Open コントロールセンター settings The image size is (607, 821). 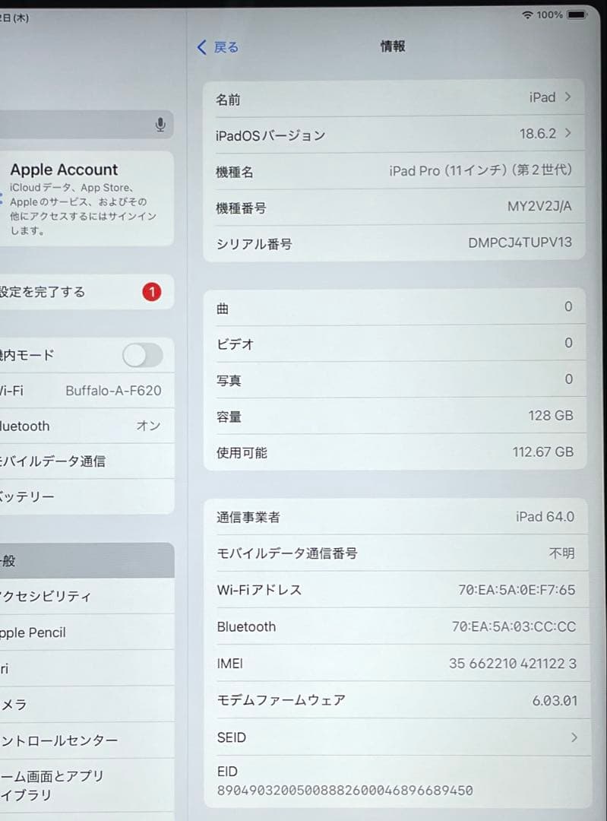click(x=87, y=740)
